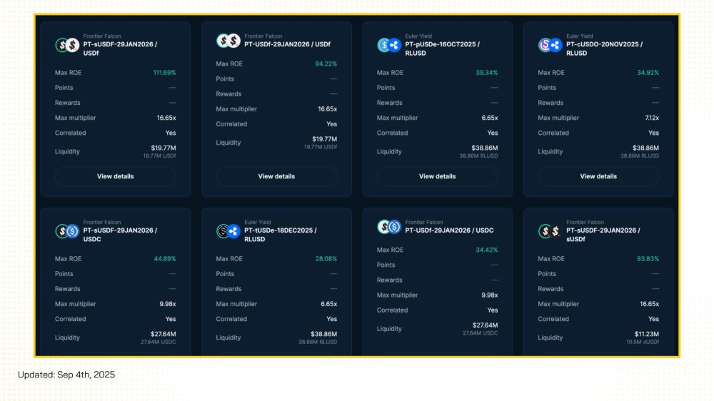Click the token pair icon for PT-sUSDF-29JAN2026 / USDC
Viewport: 714px width, 401px height.
point(67,231)
